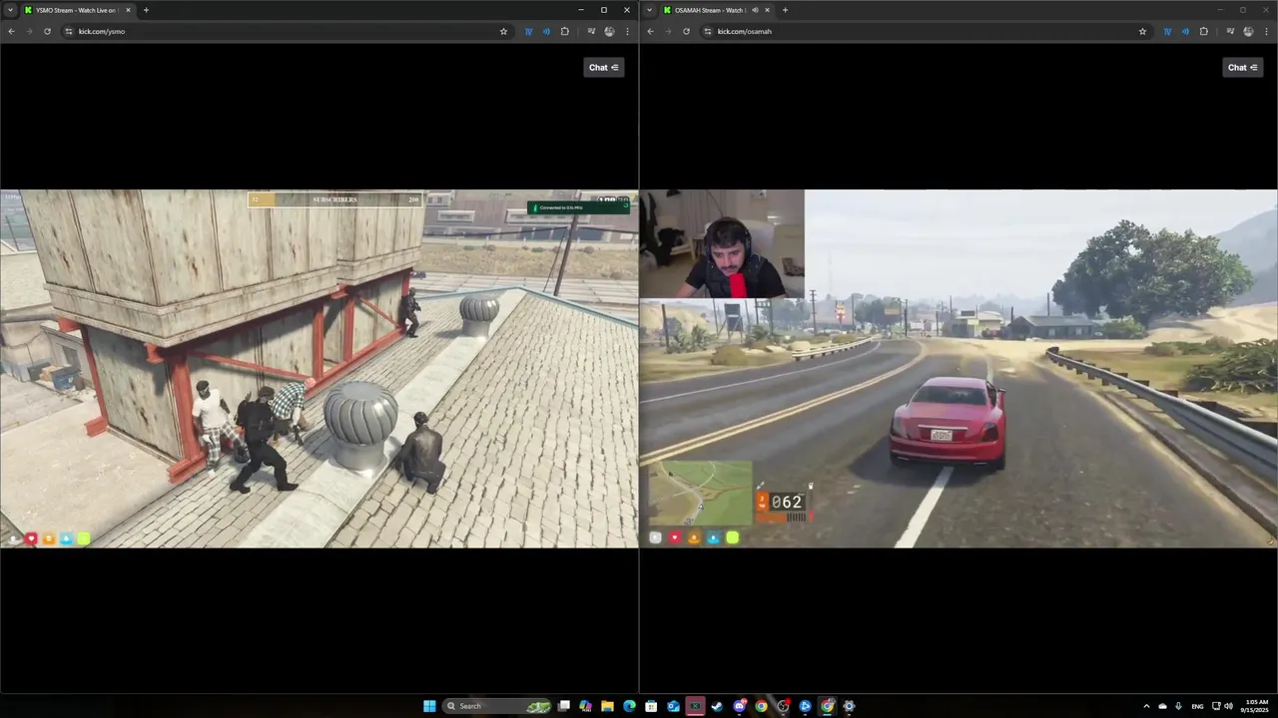The image size is (1278, 718).
Task: Open Chat panel in YSMO stream window
Action: [x=604, y=68]
